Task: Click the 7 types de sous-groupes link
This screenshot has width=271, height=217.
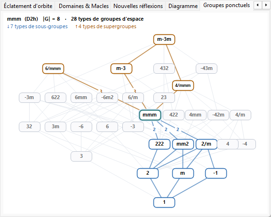Action: point(37,26)
